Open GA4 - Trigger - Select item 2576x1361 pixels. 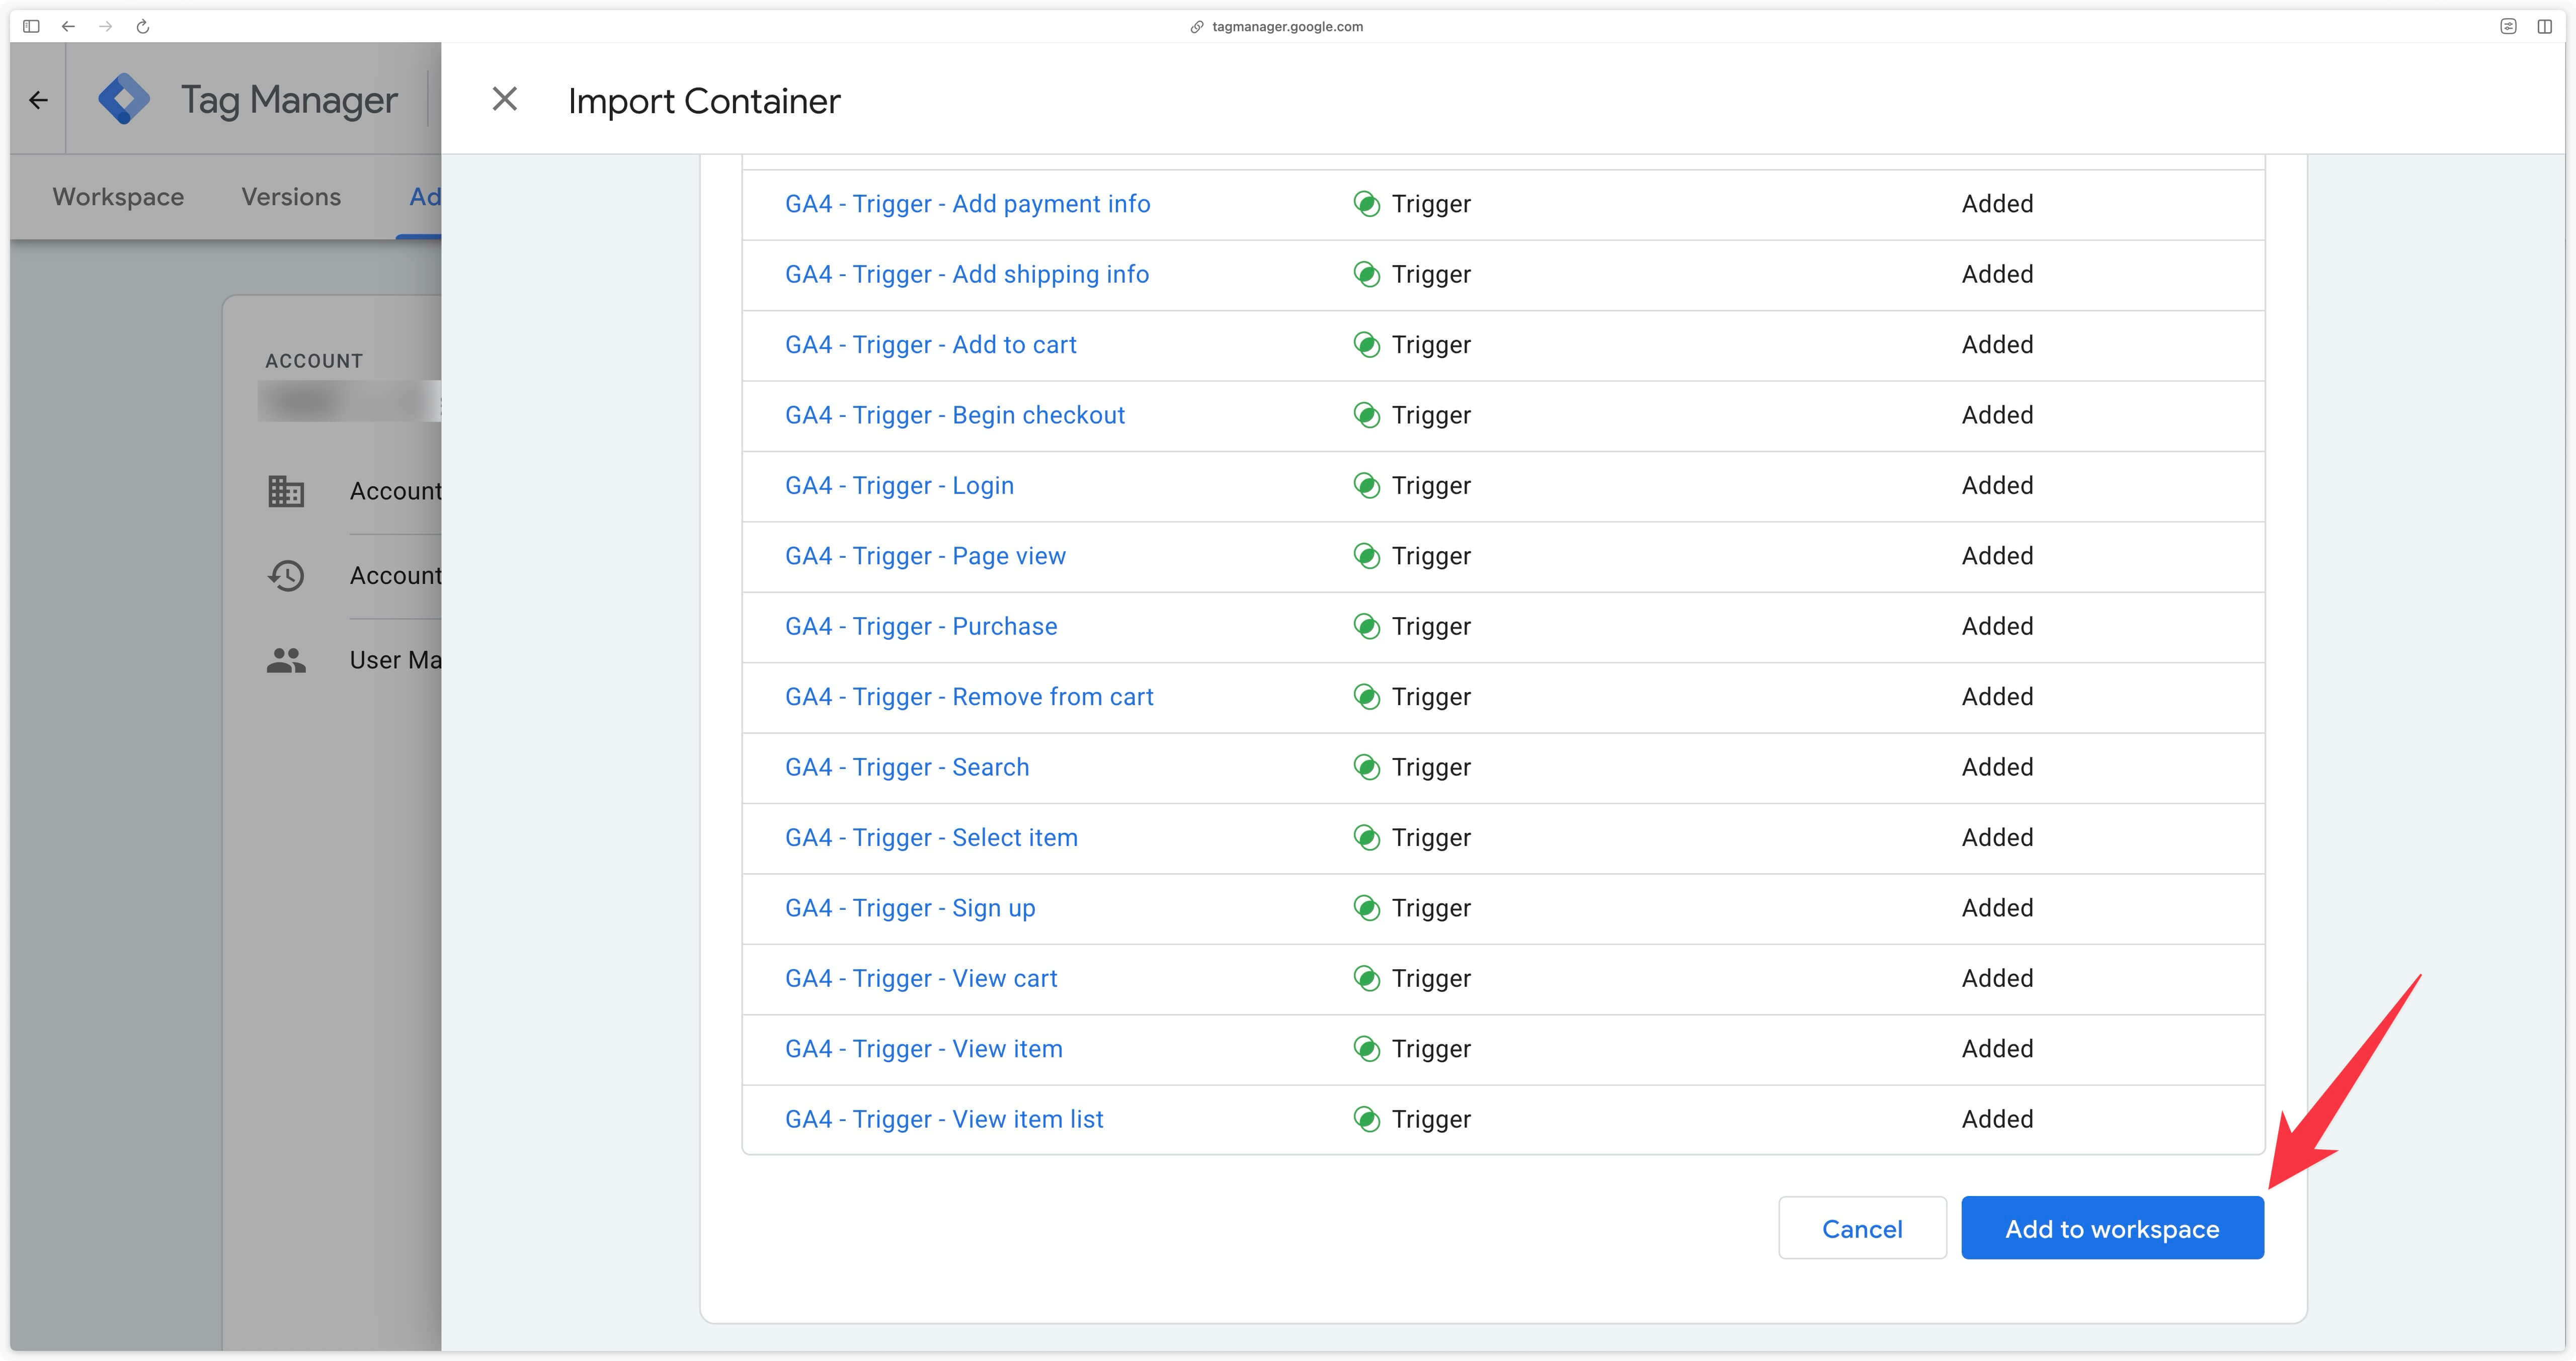pyautogui.click(x=931, y=838)
